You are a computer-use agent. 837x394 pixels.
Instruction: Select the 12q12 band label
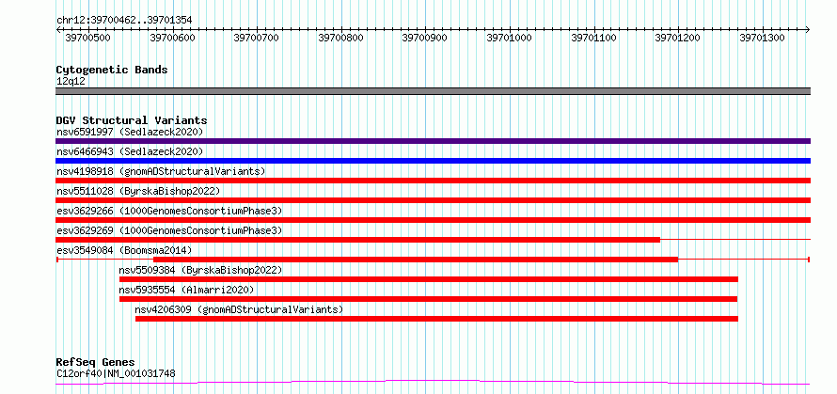pyautogui.click(x=71, y=82)
